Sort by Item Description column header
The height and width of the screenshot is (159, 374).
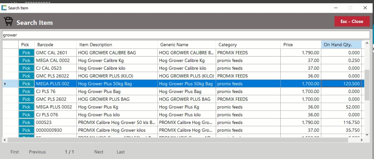tap(117, 45)
